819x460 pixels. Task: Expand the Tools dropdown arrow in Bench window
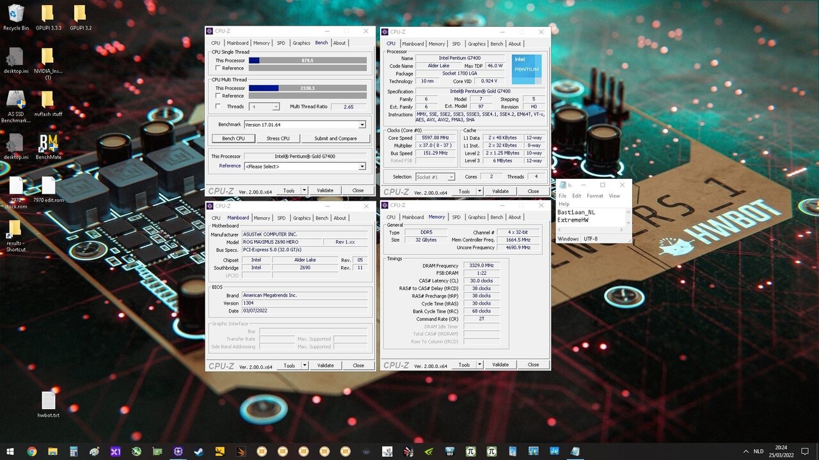pyautogui.click(x=304, y=190)
